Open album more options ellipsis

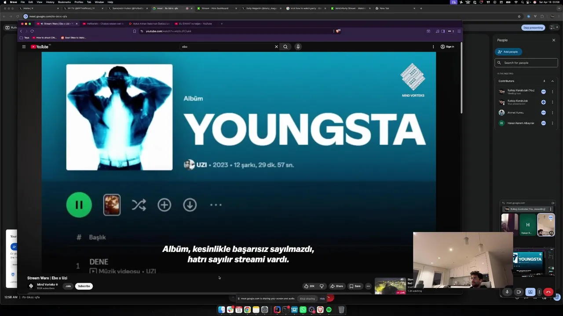tap(216, 205)
